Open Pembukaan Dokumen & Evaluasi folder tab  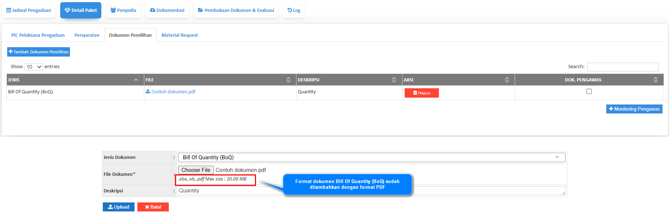coord(236,10)
